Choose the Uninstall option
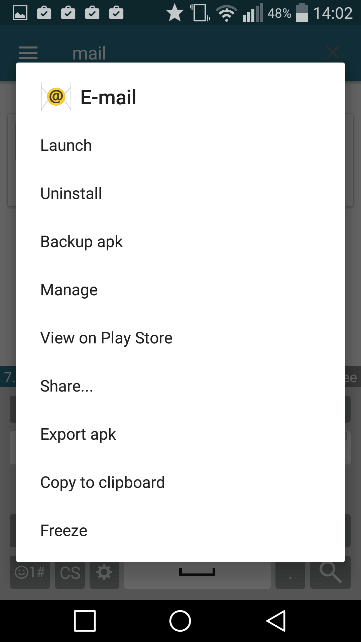 [180, 194]
